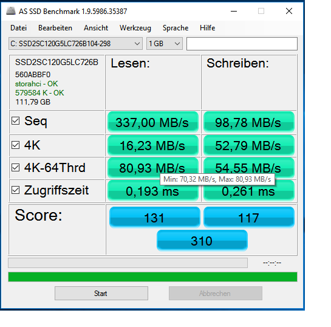Image resolution: width=331 pixels, height=327 pixels.
Task: Open the Sprache menu
Action: (176, 28)
